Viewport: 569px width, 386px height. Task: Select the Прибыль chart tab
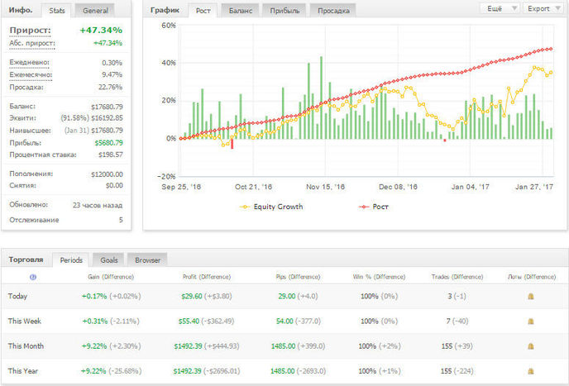point(284,11)
